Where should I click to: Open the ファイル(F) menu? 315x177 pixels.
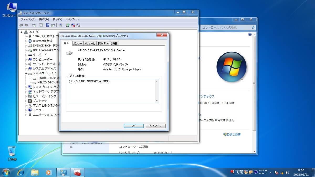pos(28,19)
